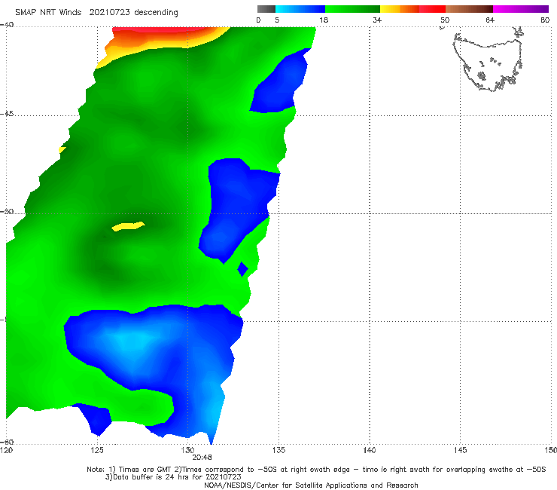Click the swath time "20:48"
This screenshot has height=490, width=557.
pyautogui.click(x=202, y=458)
